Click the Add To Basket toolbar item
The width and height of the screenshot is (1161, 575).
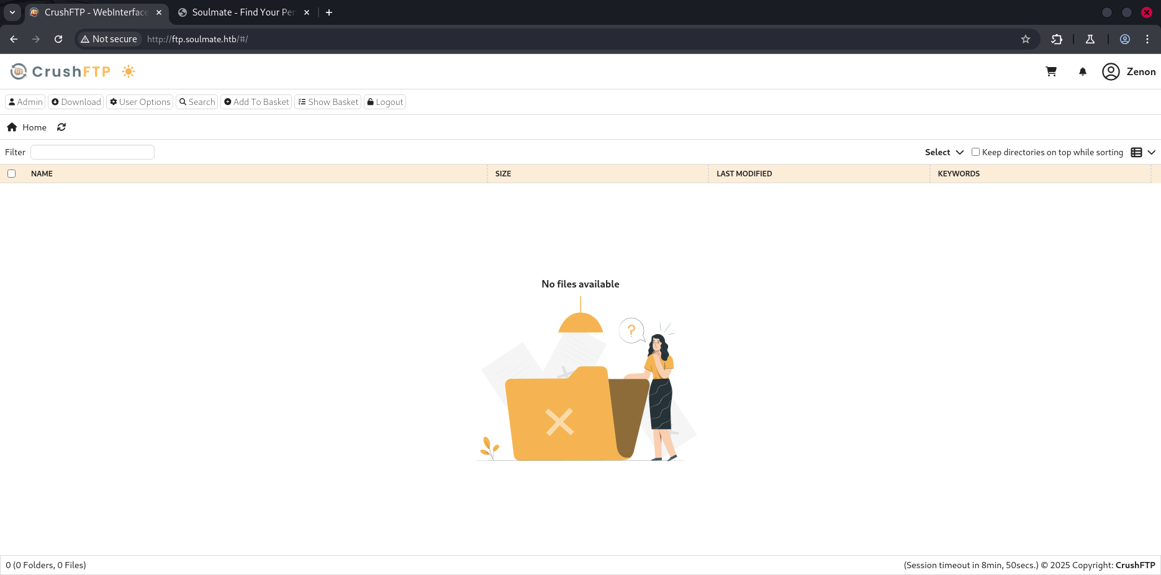click(x=256, y=101)
